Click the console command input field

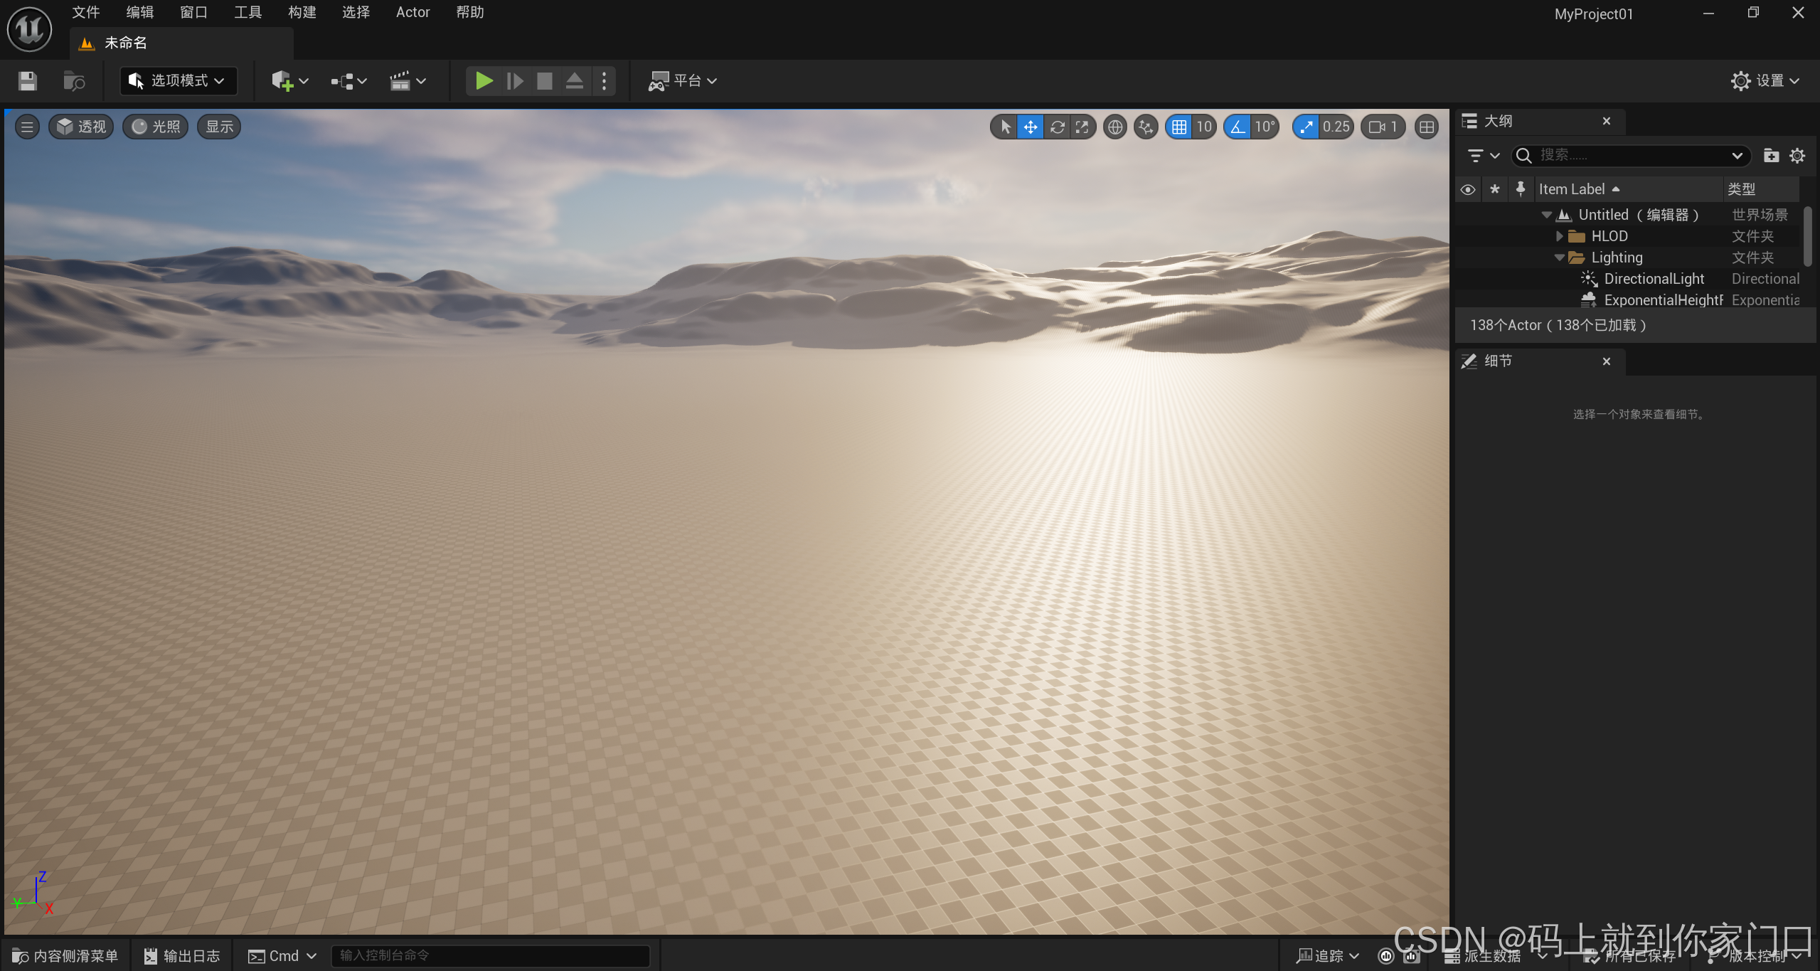click(x=489, y=955)
